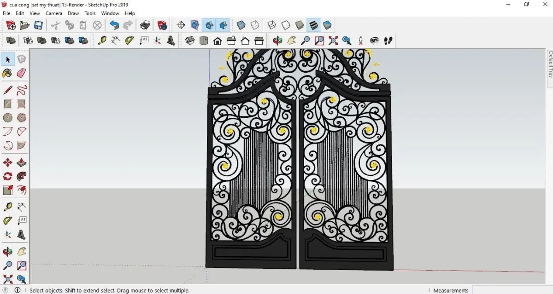The height and width of the screenshot is (294, 553).
Task: Select the Trim solid tool
Action: click(70, 40)
